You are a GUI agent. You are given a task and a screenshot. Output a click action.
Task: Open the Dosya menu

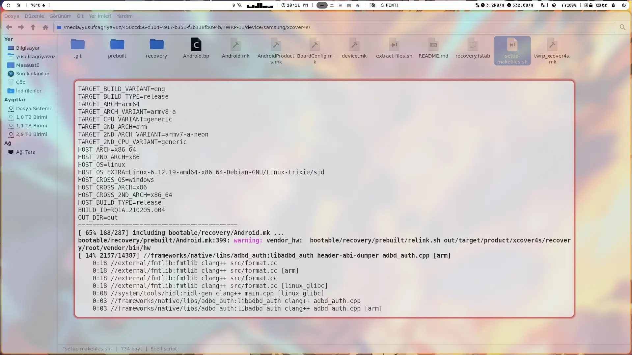pos(12,16)
